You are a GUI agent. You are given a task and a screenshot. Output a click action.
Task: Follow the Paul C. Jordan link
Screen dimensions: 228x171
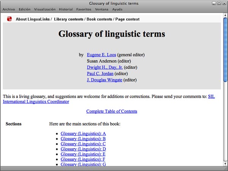(x=100, y=74)
